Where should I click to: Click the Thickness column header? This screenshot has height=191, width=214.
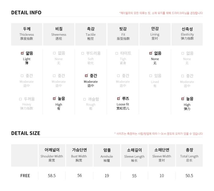(x=27, y=34)
